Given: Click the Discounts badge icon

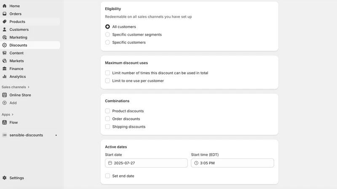Looking at the screenshot, I should [5, 45].
